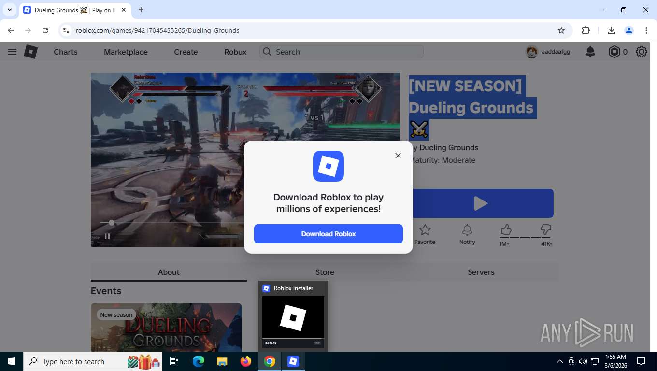Screen dimensions: 657x371
Task: Open the Dueling Grounds creator link
Action: point(449,148)
